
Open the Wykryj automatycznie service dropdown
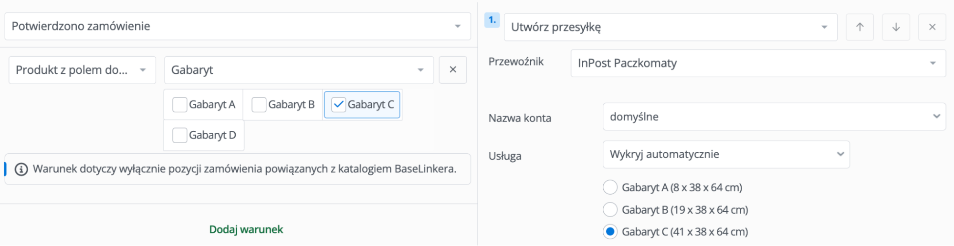(x=725, y=154)
